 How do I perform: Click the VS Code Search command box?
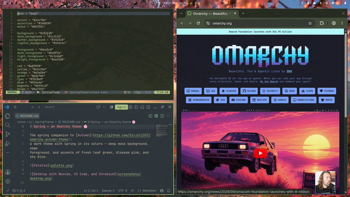point(69,107)
